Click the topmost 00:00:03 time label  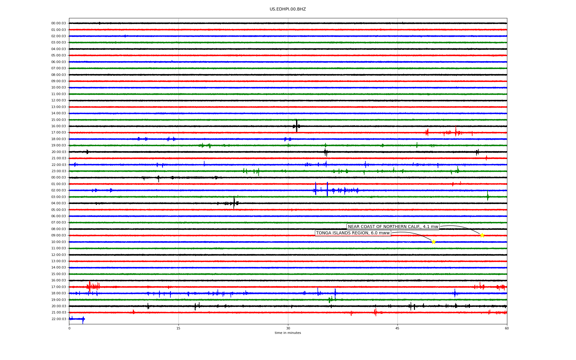58,23
